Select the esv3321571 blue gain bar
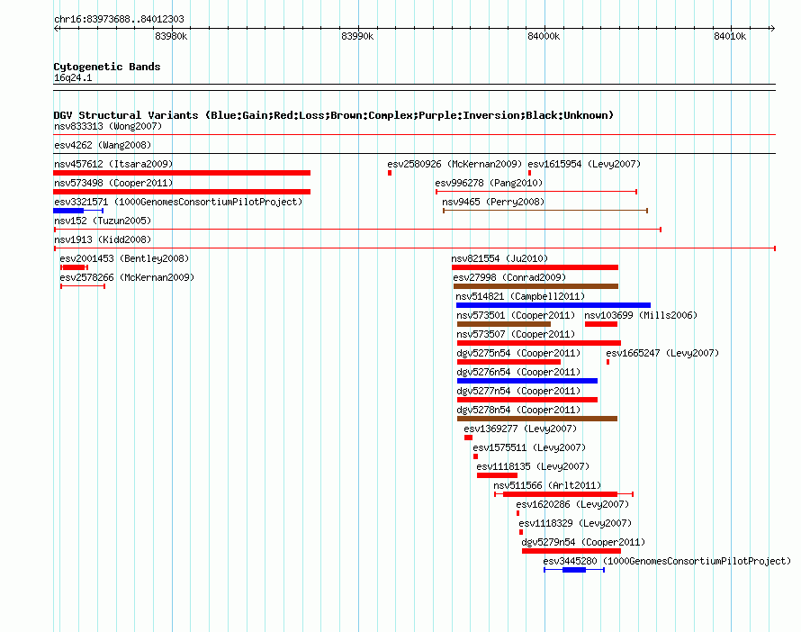 click(78, 211)
